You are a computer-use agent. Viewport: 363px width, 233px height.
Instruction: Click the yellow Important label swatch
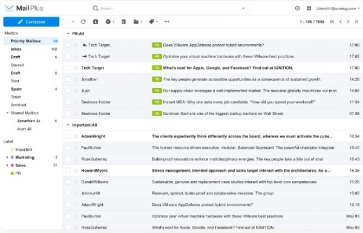point(12,149)
